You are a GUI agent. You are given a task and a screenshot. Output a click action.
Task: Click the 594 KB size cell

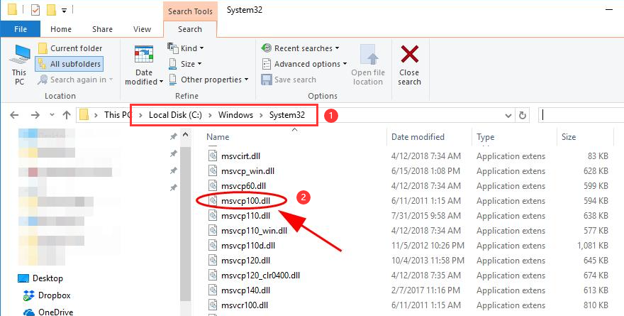596,201
